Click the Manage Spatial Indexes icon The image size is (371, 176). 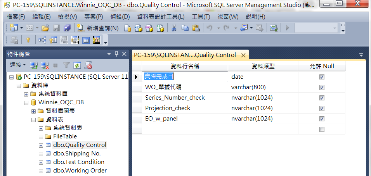click(x=97, y=40)
